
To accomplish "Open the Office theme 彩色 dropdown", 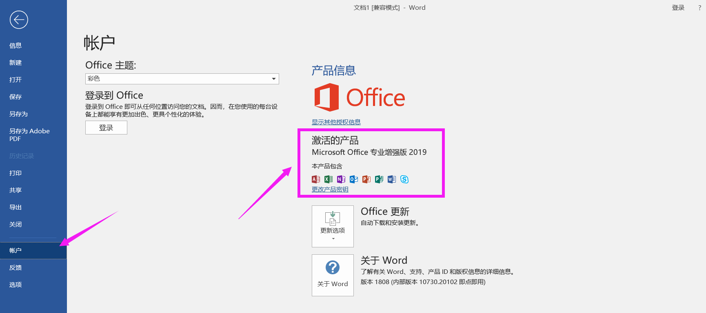I will click(182, 79).
